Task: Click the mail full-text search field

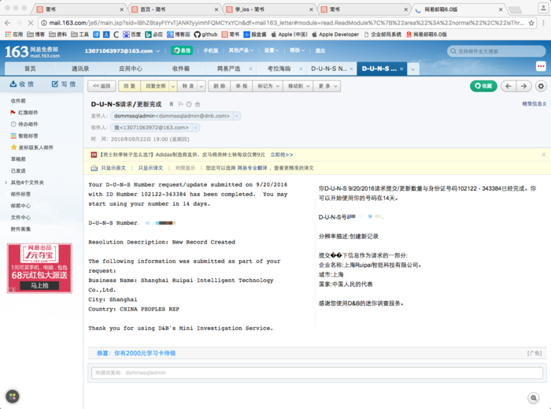Action: pyautogui.click(x=496, y=51)
